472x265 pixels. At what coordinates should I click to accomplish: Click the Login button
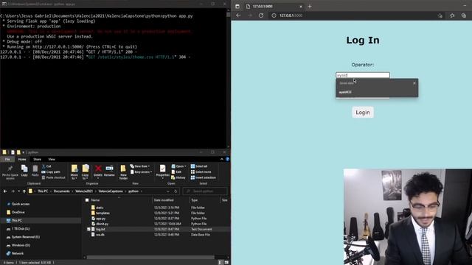click(x=363, y=113)
